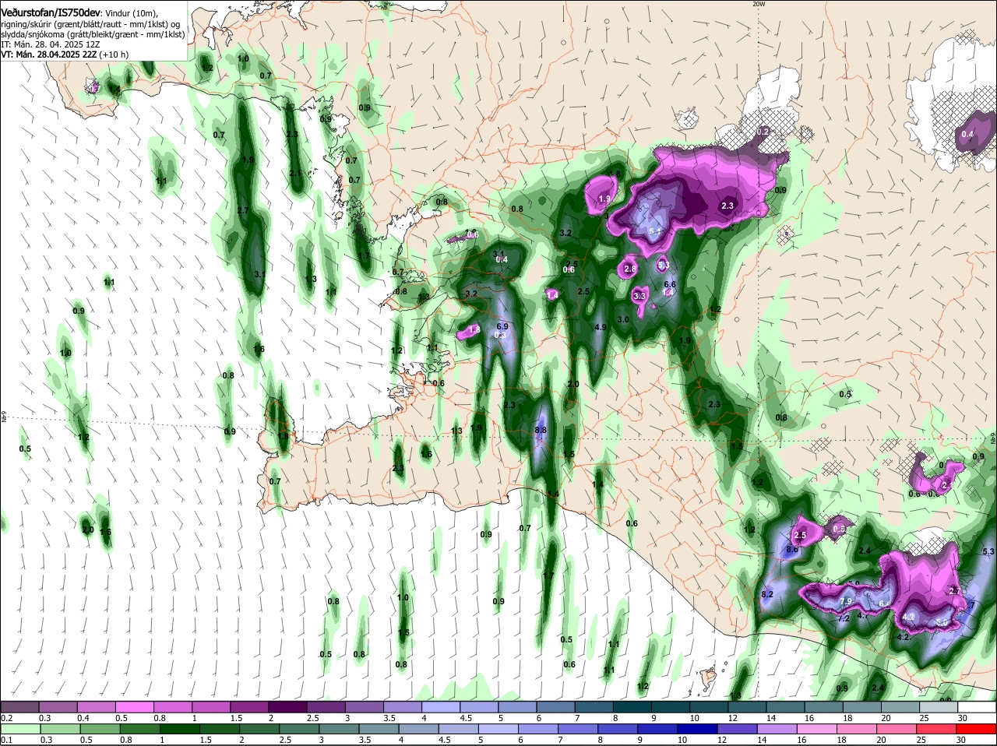Click the 5.1 snowfall value in the purple area
The width and height of the screenshot is (997, 746).
click(x=654, y=231)
